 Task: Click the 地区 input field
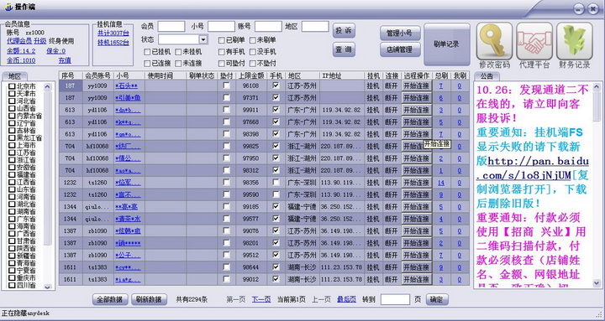tap(315, 26)
